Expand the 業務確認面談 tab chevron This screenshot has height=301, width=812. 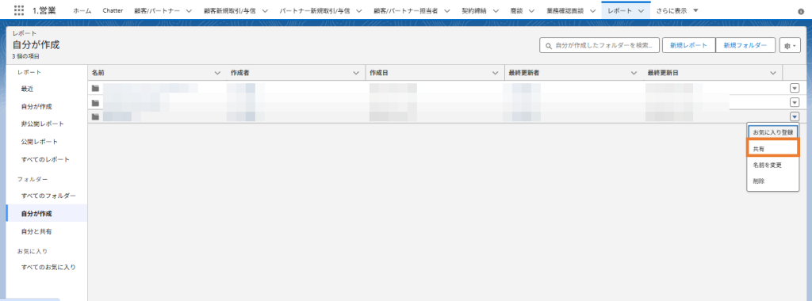(x=593, y=11)
